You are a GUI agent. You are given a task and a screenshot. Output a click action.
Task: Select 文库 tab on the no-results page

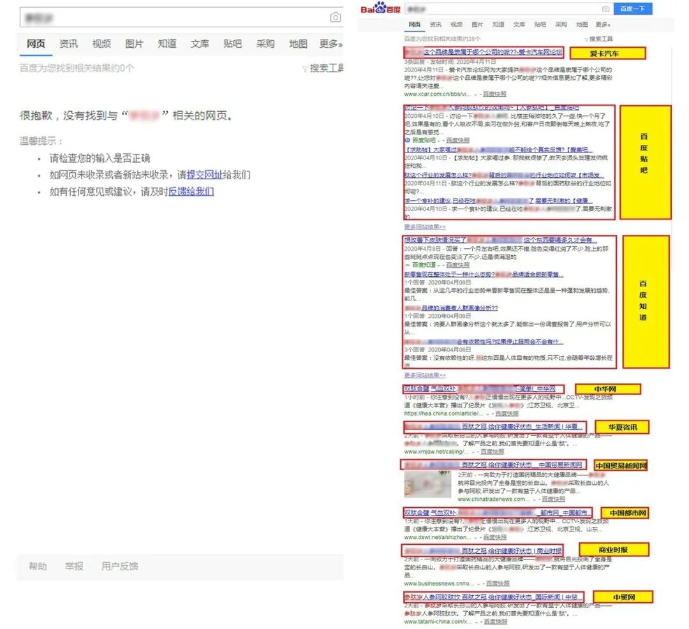(200, 44)
